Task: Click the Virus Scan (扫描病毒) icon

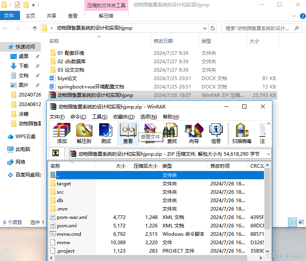Action: click(x=242, y=133)
